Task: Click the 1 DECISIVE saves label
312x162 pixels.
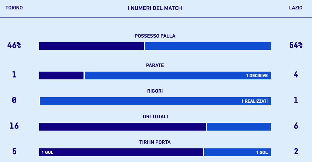Action: coord(257,76)
